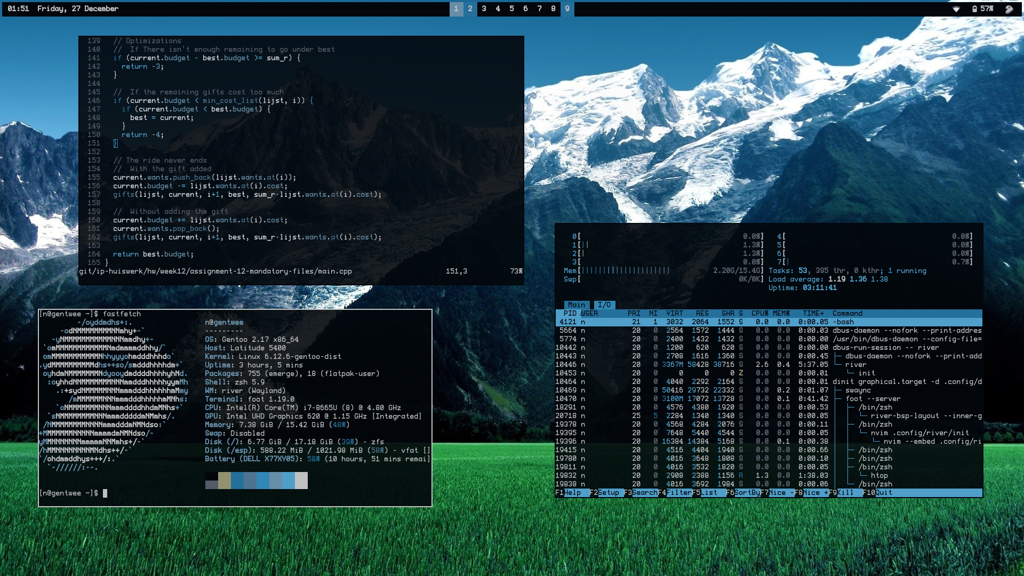Click the n@gentwee title in fastfetch output

pos(224,323)
